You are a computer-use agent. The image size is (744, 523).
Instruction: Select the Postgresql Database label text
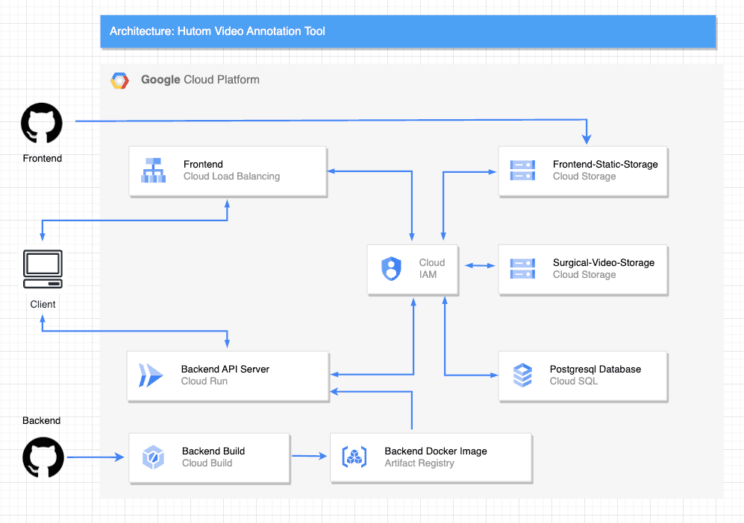(x=595, y=369)
